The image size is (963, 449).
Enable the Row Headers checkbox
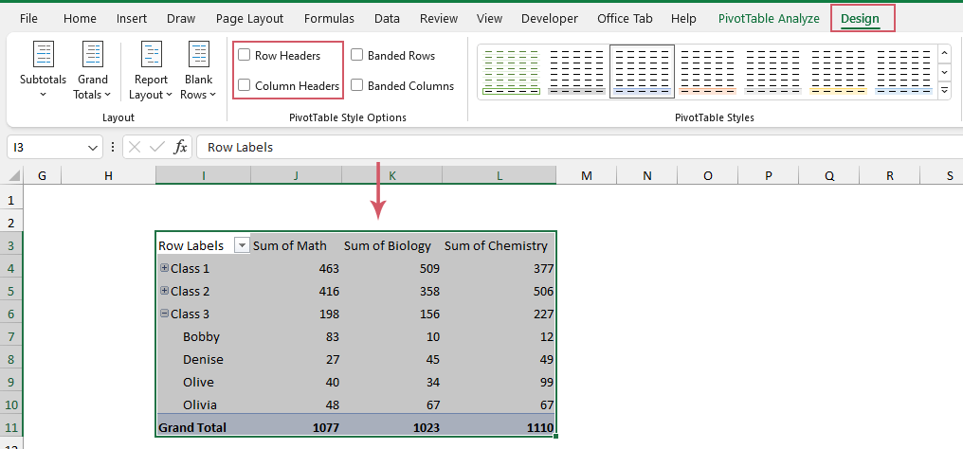[x=245, y=56]
